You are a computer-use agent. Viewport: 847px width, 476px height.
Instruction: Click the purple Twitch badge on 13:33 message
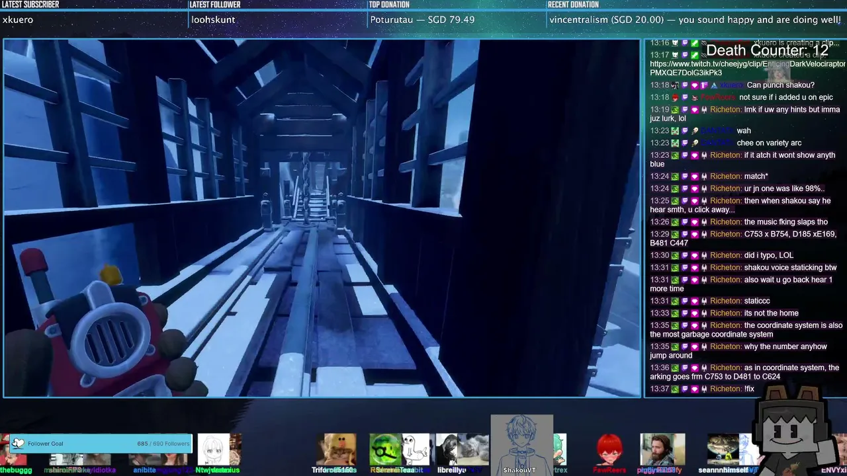pos(685,313)
